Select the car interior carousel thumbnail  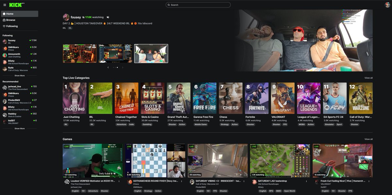[151, 53]
